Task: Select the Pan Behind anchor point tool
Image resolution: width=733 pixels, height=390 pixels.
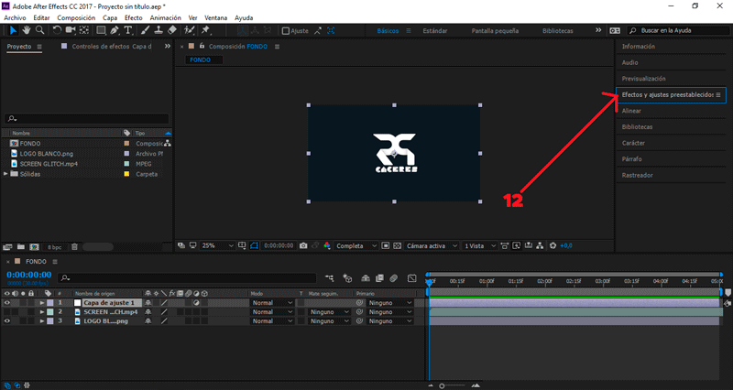Action: 84,30
